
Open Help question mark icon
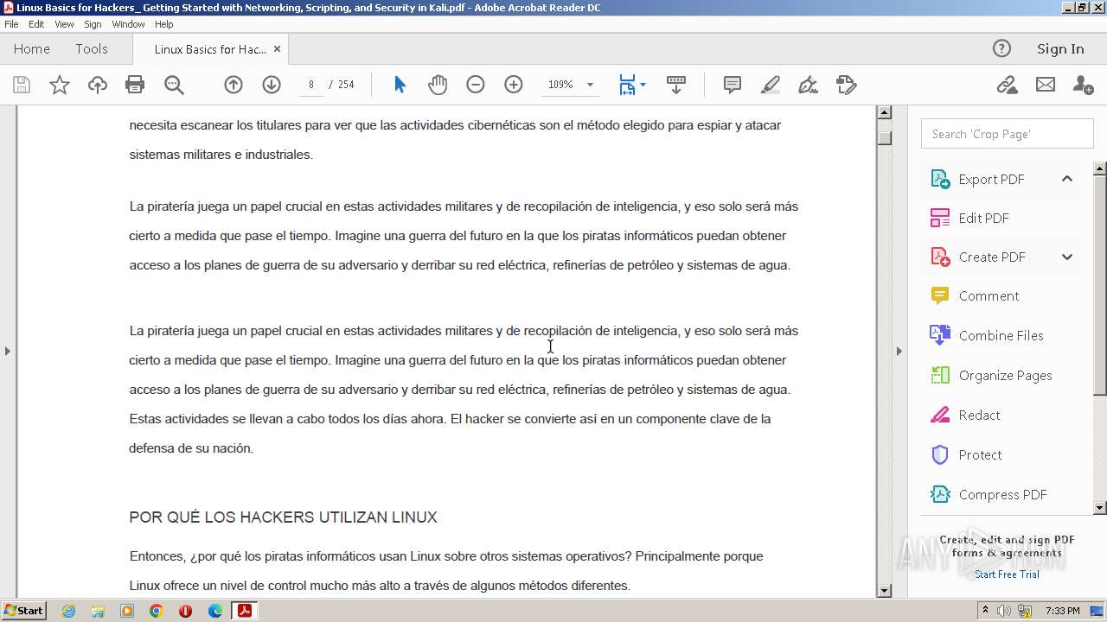[x=1001, y=48]
